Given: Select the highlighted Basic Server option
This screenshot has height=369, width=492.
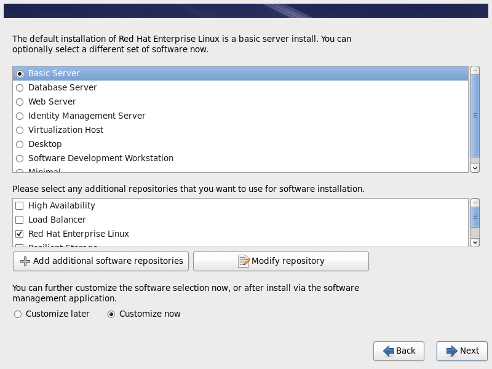Looking at the screenshot, I should [x=20, y=74].
